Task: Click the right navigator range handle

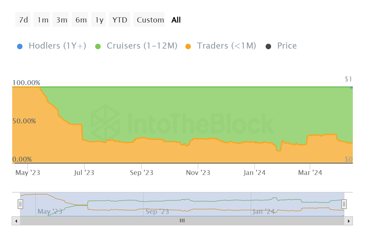Action: (344, 204)
